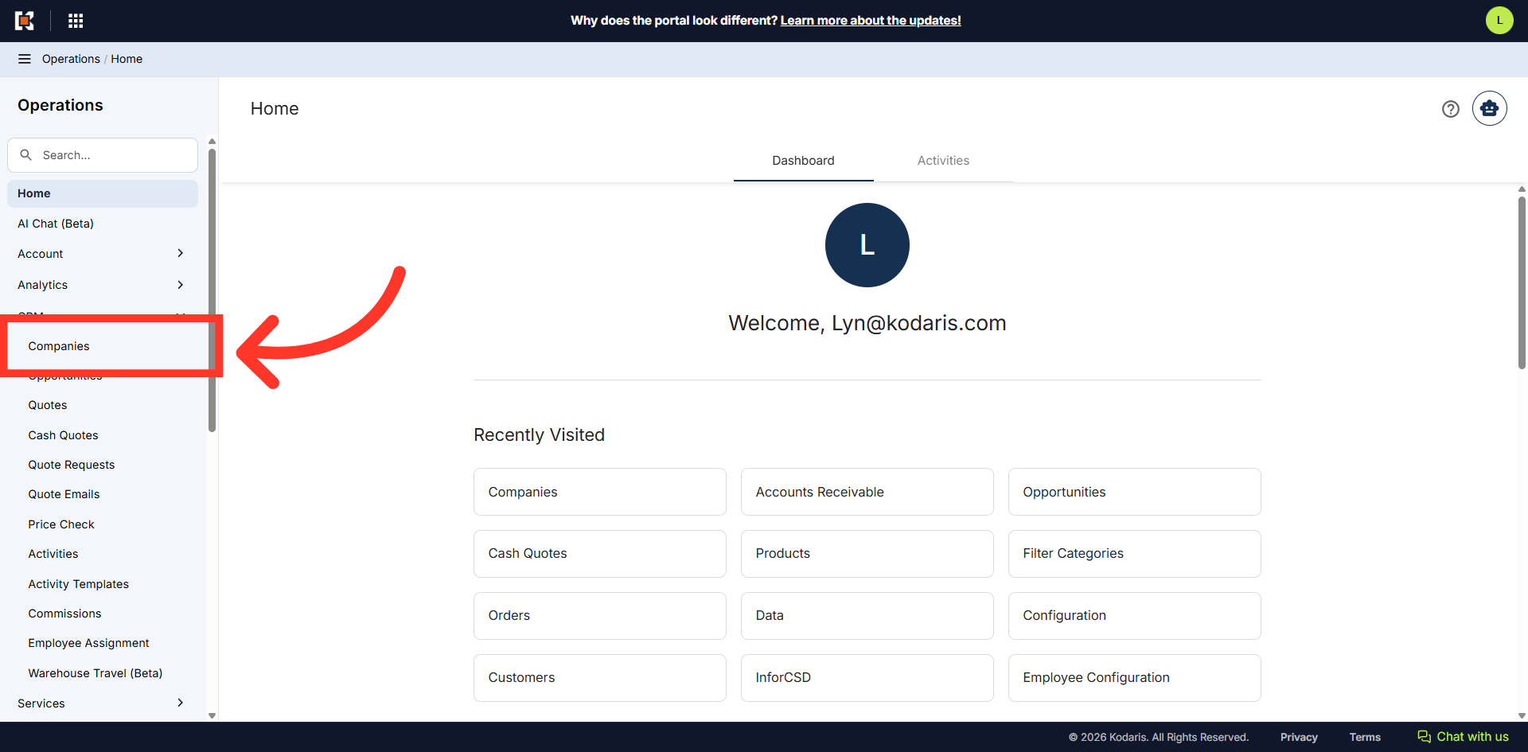The height and width of the screenshot is (752, 1528).
Task: Open InforCSD card
Action: [867, 678]
